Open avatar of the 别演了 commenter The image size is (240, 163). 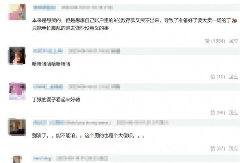16,127
